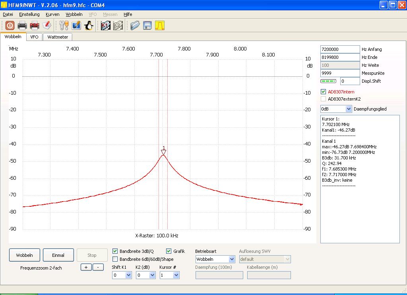Open settings via wrench and screwdriver icon
The height and width of the screenshot is (295, 407).
point(64,26)
